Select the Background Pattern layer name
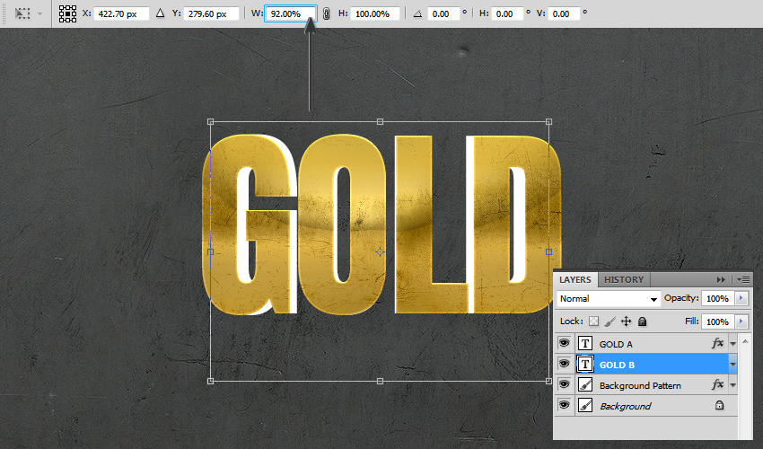The image size is (763, 449). (x=640, y=386)
